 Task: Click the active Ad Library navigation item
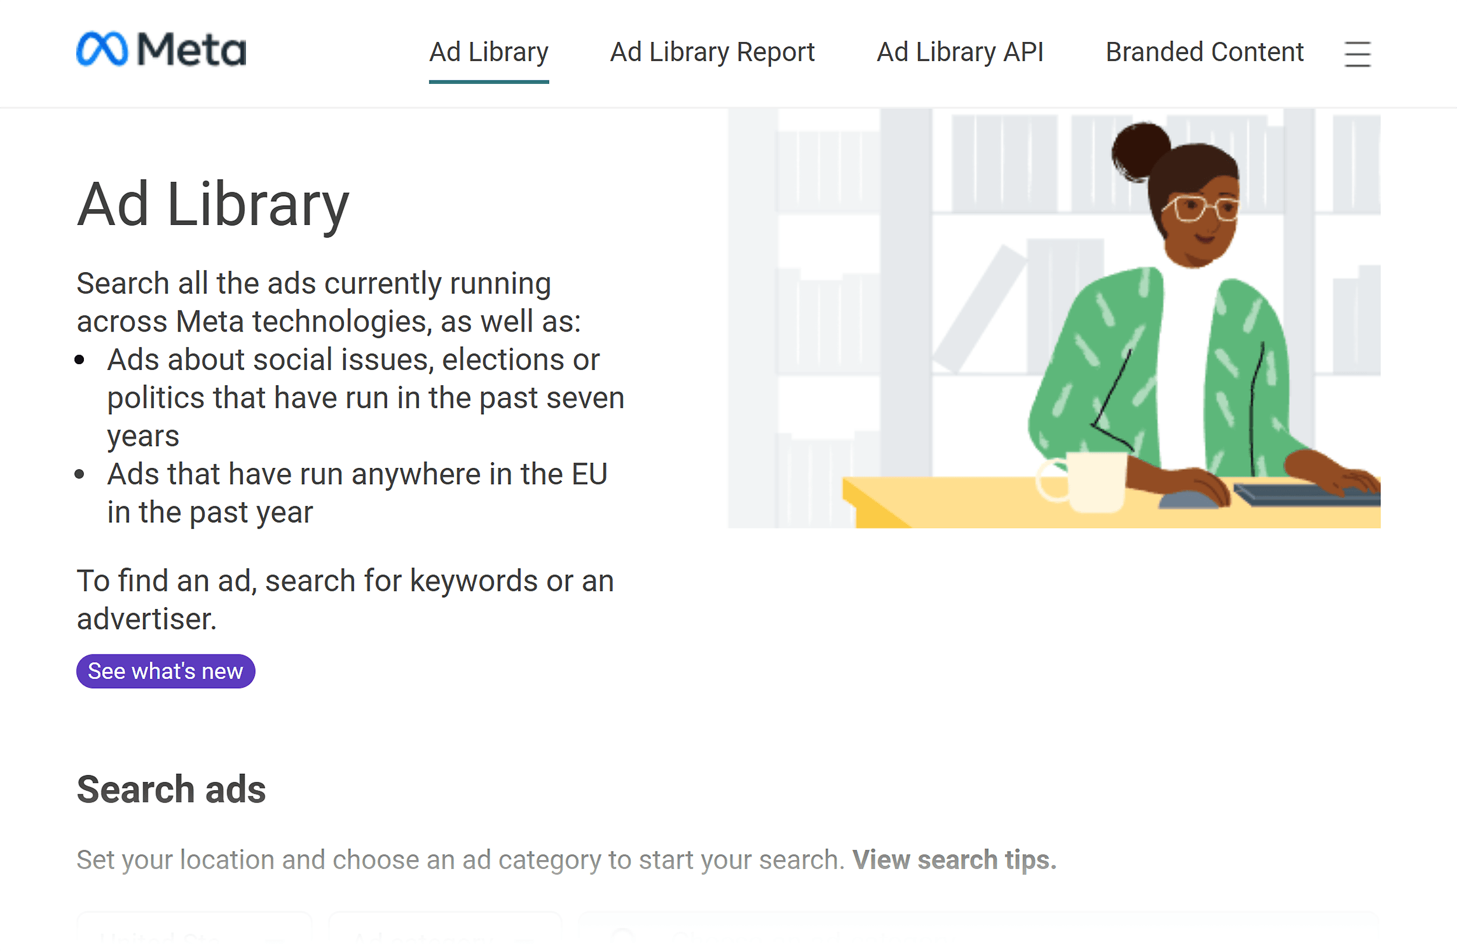[488, 52]
